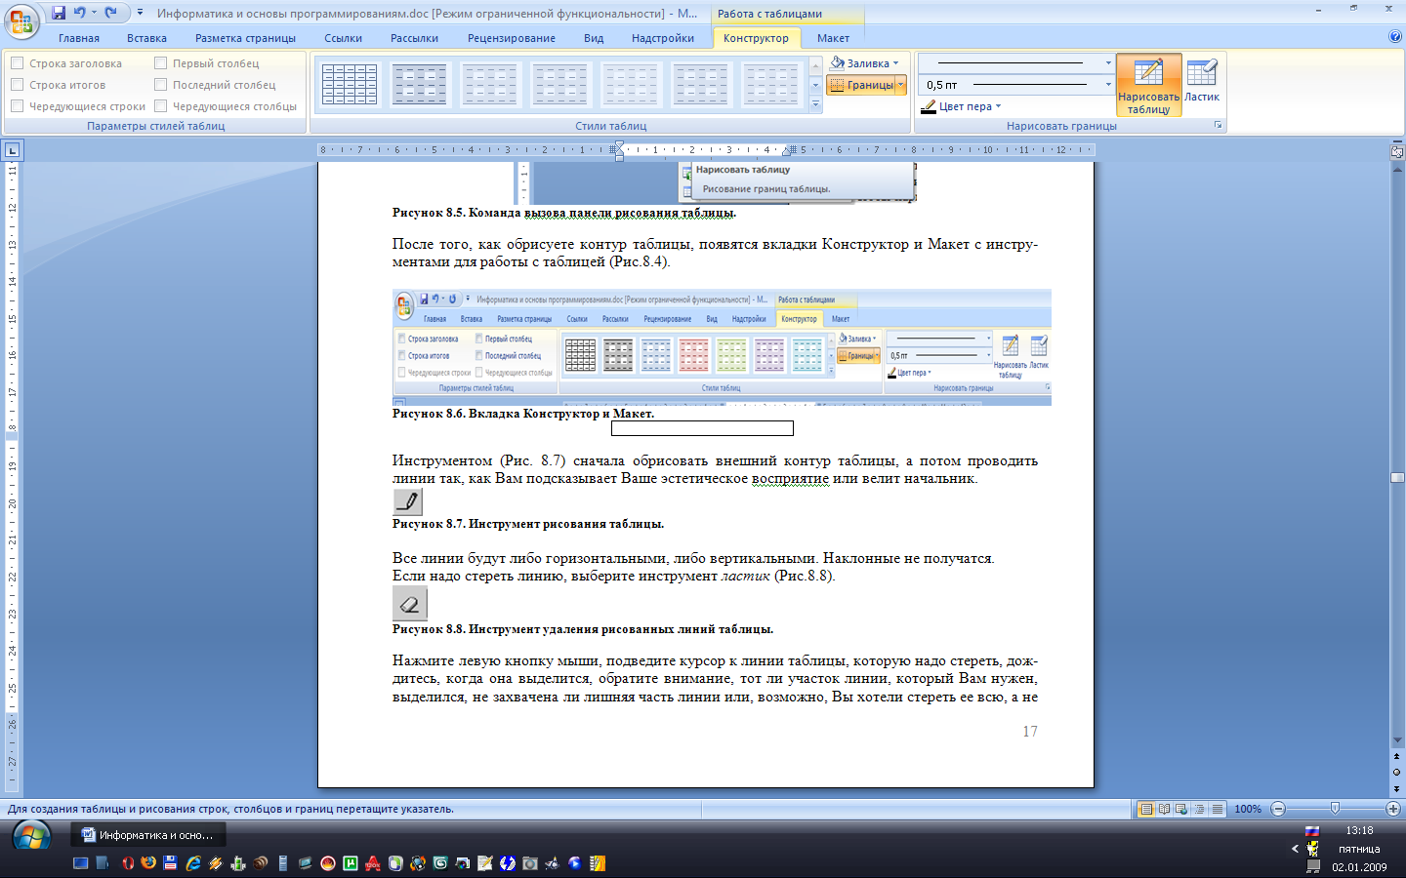Open the Рассылки tab
The image size is (1406, 878).
tap(414, 38)
